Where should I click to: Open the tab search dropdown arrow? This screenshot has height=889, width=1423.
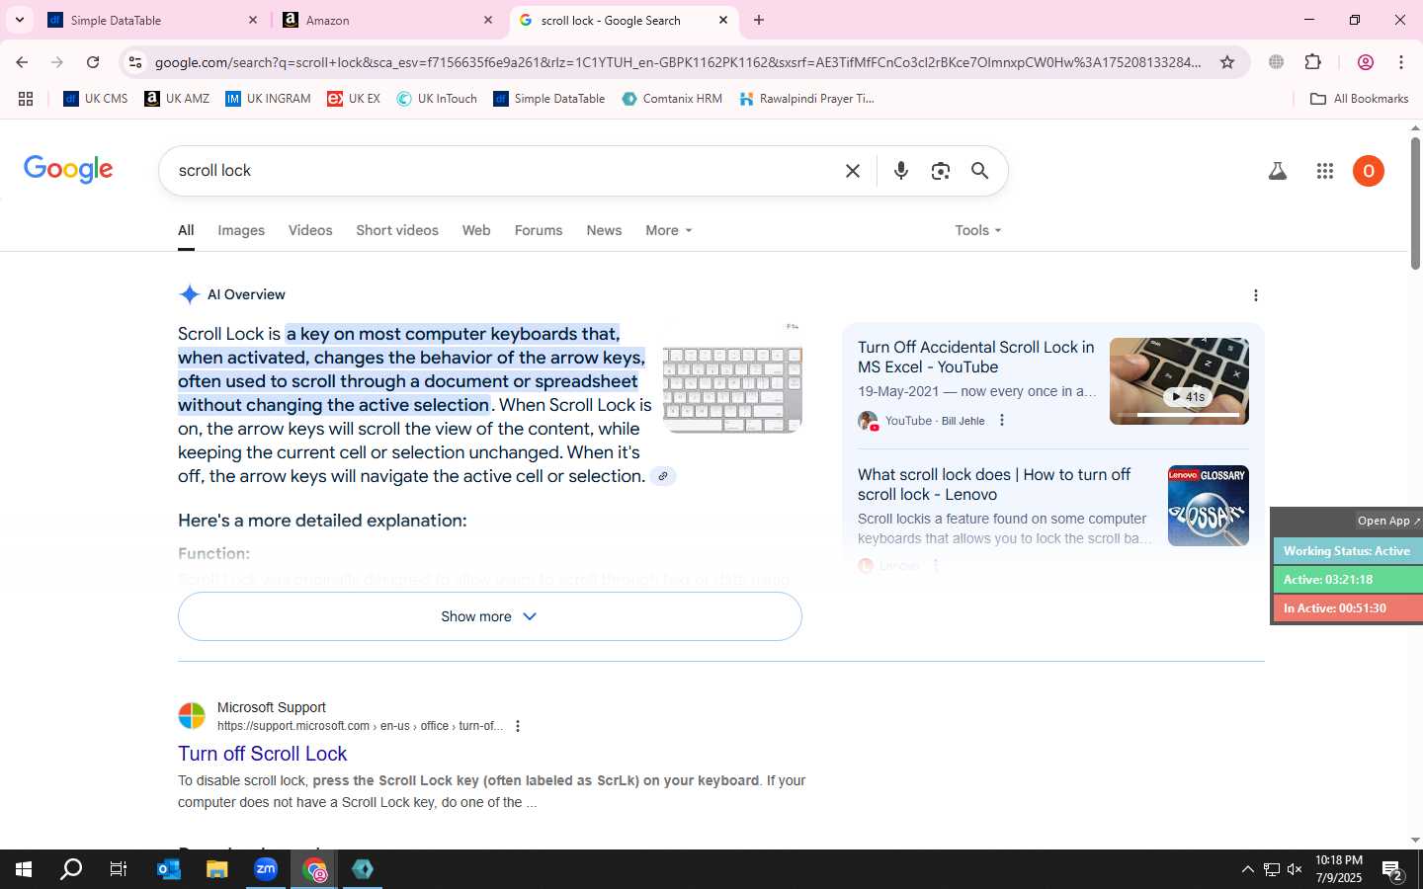click(20, 20)
